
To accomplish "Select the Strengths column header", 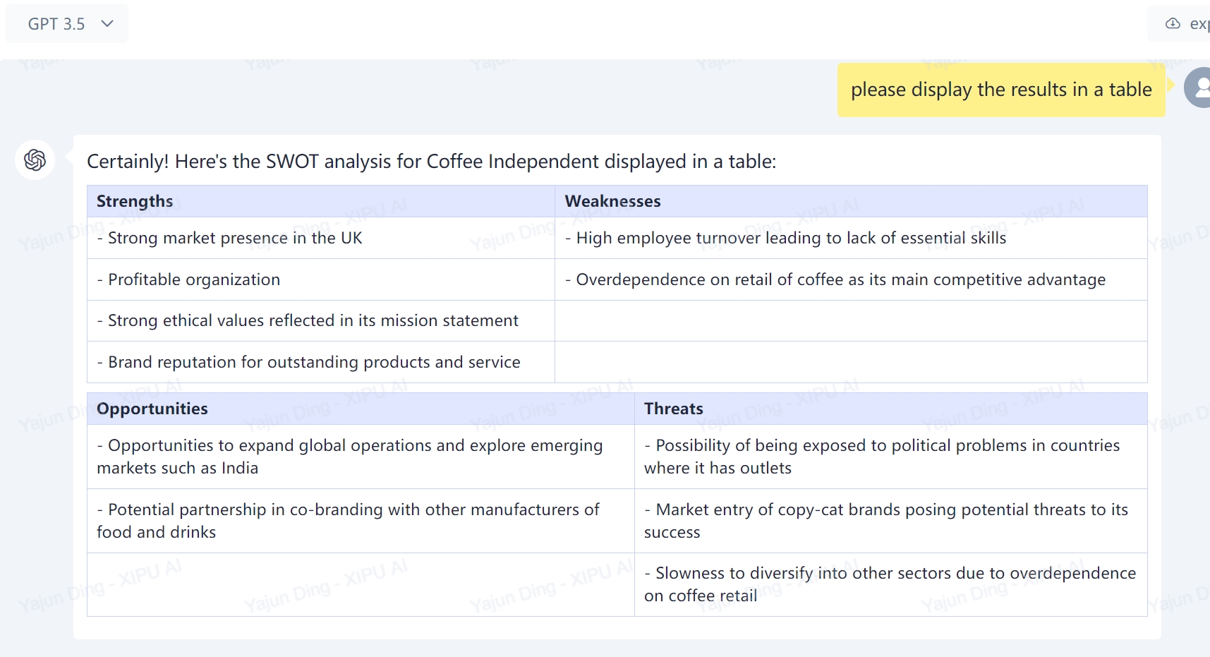I will pyautogui.click(x=135, y=201).
